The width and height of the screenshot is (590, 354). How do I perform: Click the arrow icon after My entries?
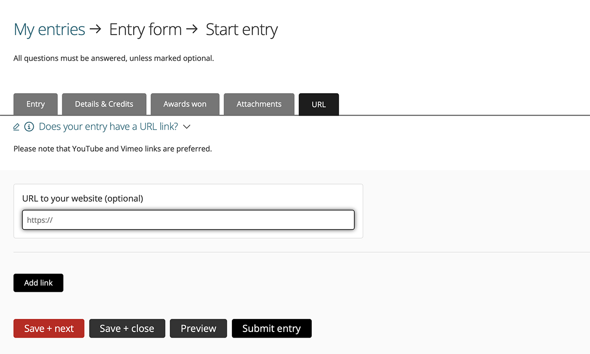[x=96, y=29]
